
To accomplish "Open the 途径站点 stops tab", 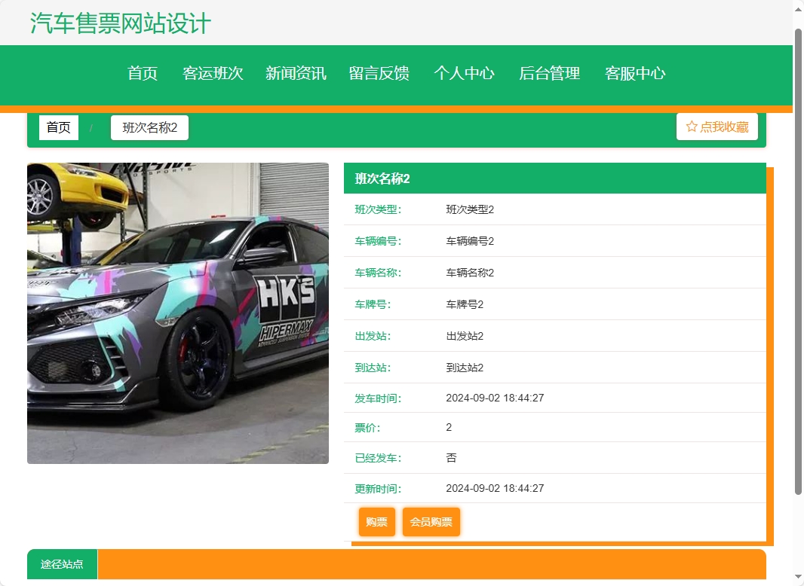I will [x=62, y=563].
